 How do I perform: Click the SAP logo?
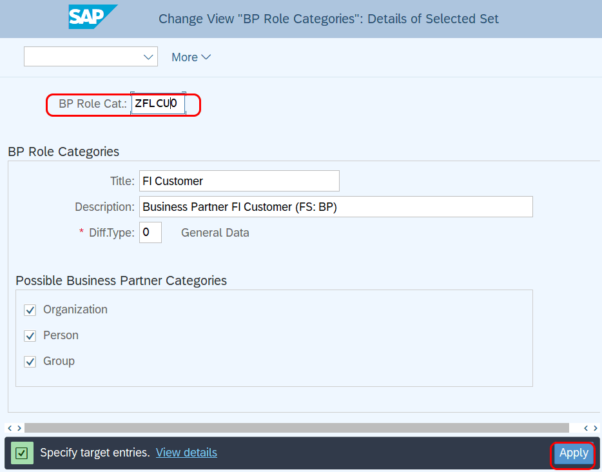[93, 17]
